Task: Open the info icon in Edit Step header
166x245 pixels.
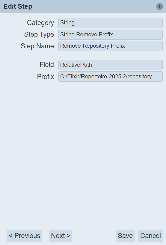Action: pyautogui.click(x=159, y=7)
